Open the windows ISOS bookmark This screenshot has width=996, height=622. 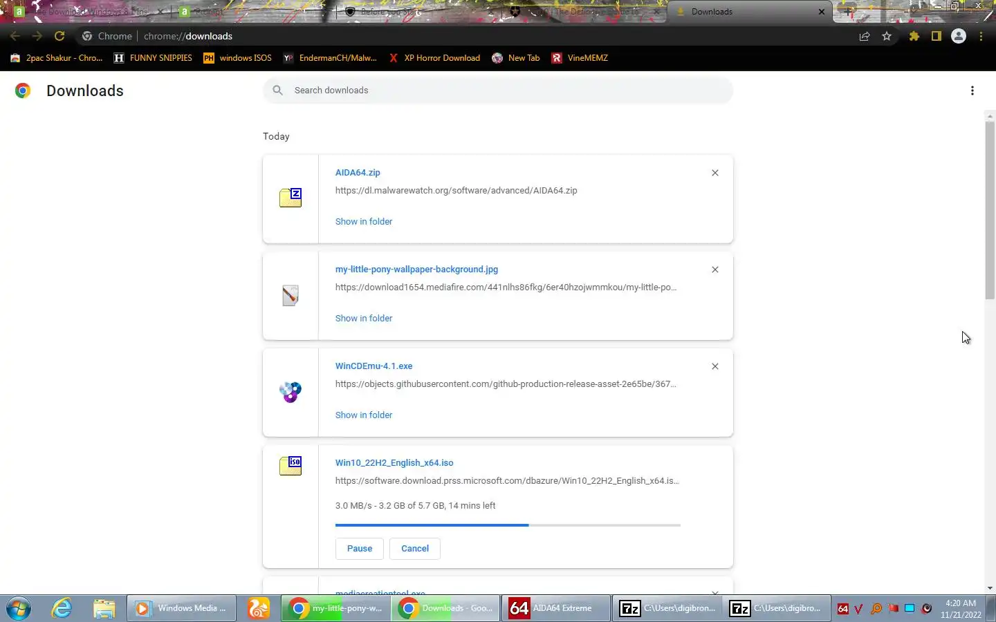(x=237, y=58)
